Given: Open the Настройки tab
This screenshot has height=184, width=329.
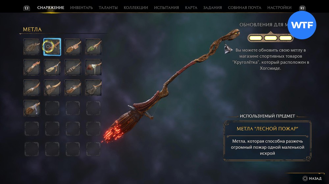Looking at the screenshot, I should tap(279, 8).
